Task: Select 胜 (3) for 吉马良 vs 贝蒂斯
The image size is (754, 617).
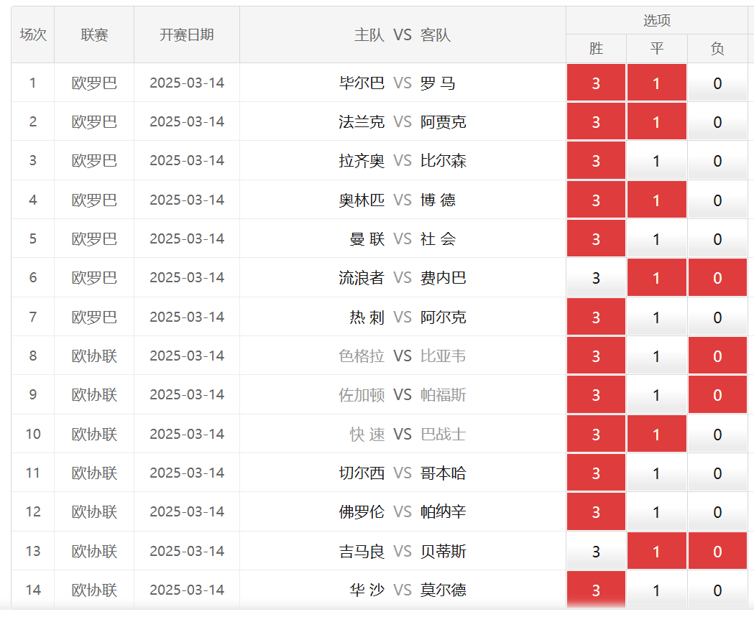Action: coord(596,552)
